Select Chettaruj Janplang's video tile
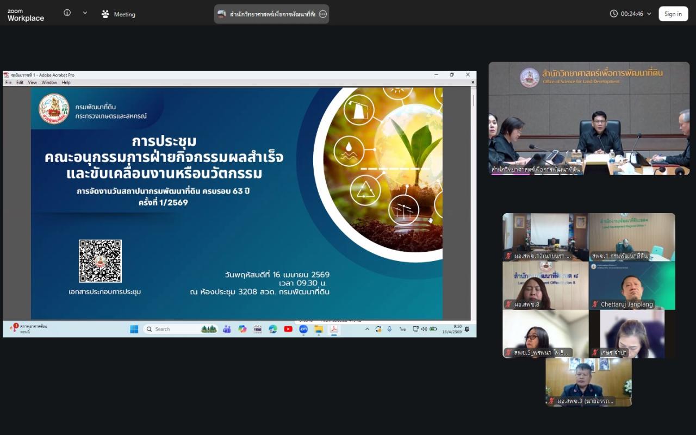The height and width of the screenshot is (435, 696). point(632,285)
